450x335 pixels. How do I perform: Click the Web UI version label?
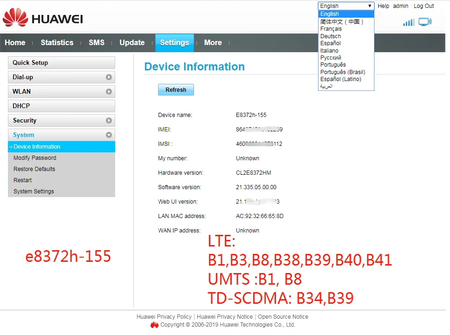point(178,202)
